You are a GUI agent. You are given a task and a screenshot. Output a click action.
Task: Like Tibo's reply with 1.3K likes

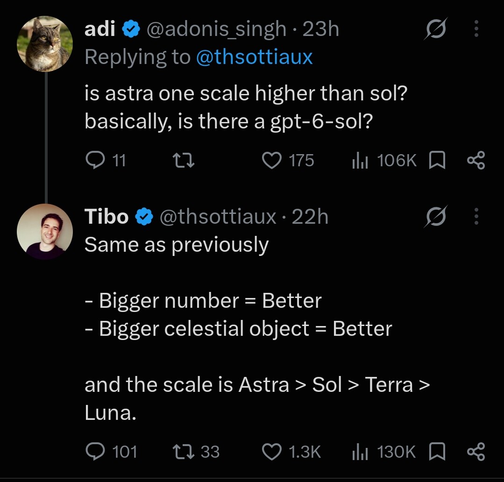tap(291, 452)
